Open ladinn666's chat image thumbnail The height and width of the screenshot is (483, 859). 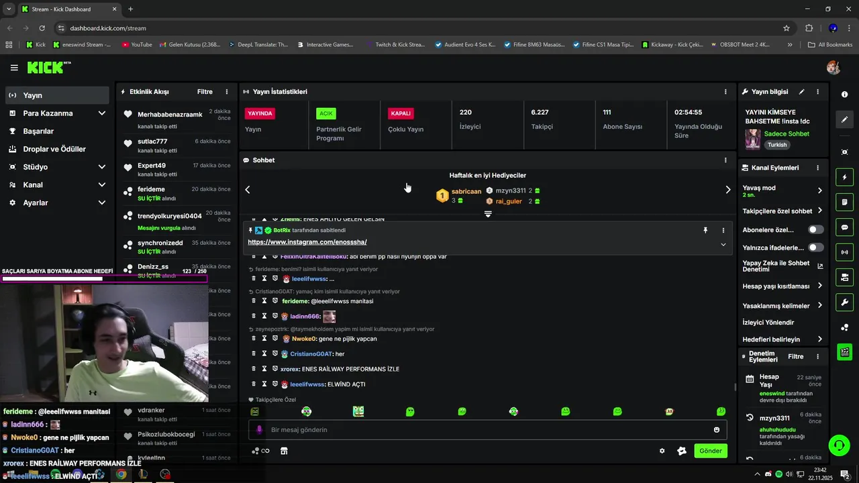click(x=329, y=316)
